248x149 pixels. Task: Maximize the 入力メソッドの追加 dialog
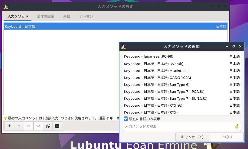tap(233, 46)
